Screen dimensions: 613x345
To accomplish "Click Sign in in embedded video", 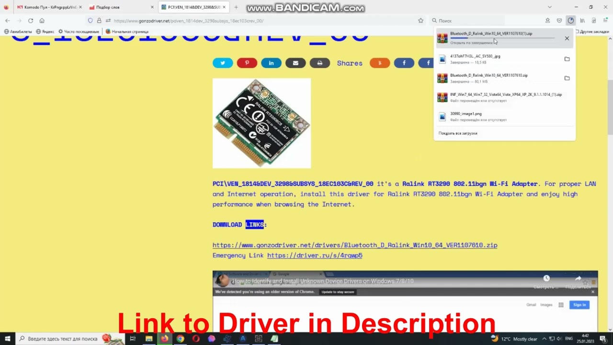I will coord(579,305).
